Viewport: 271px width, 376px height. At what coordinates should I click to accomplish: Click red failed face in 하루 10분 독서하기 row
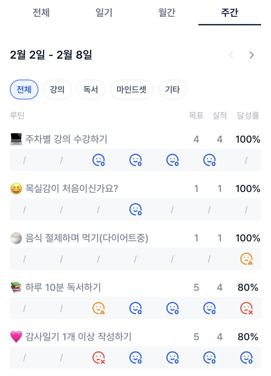point(246,308)
